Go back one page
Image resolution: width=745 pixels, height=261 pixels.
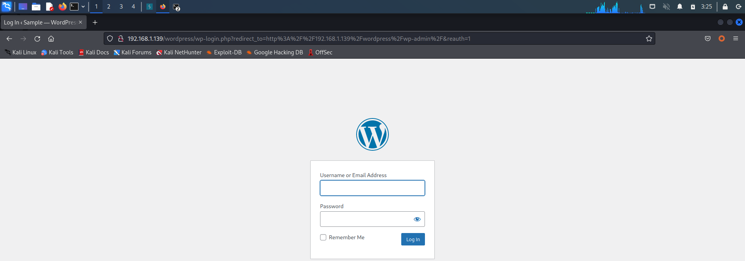[x=9, y=39]
